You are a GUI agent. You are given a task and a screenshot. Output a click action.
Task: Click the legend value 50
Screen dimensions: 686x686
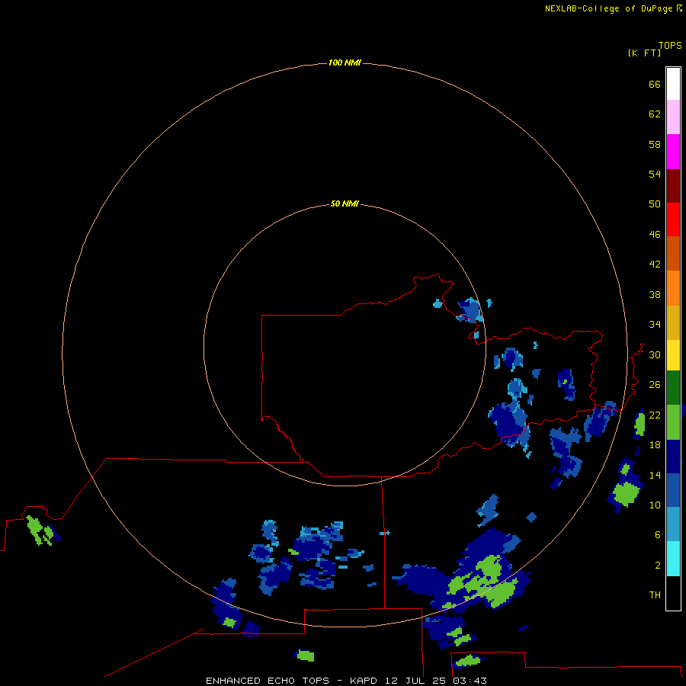[x=655, y=204]
